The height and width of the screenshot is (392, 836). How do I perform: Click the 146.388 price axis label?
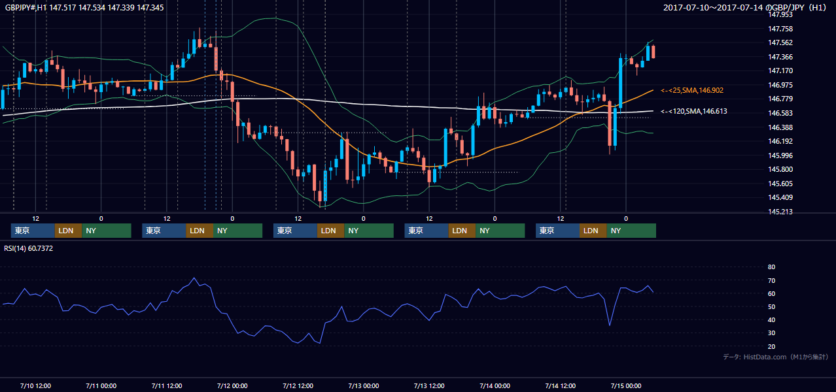(780, 127)
